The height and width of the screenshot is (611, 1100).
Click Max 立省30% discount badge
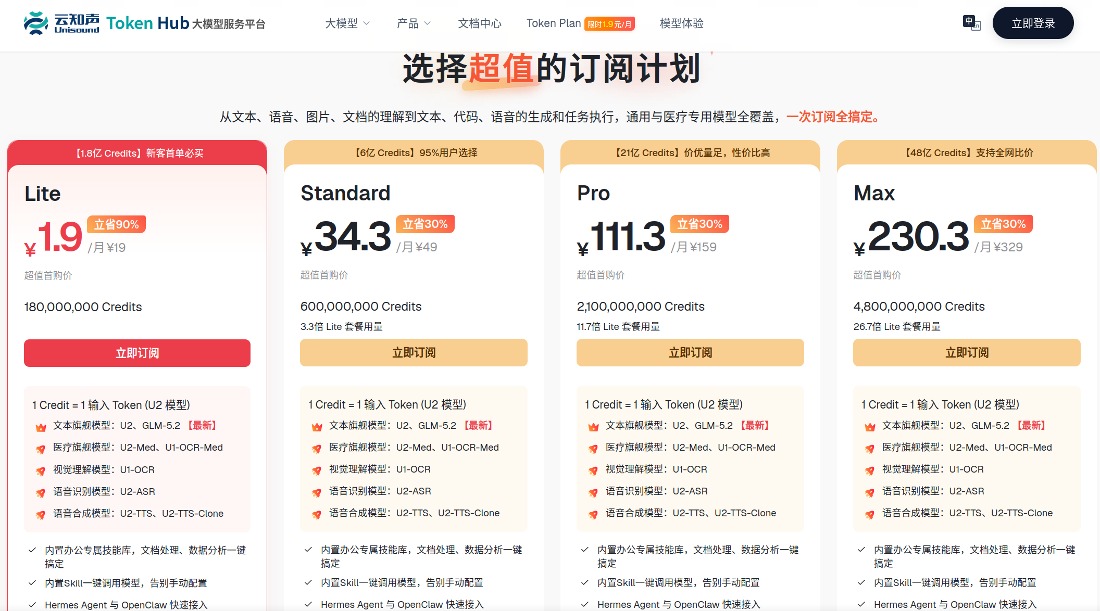pos(1003,224)
